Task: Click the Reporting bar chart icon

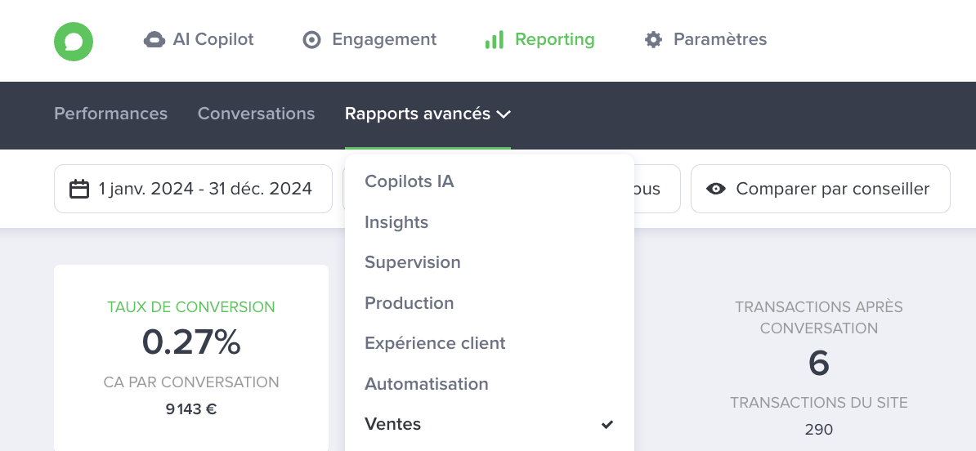Action: 495,40
